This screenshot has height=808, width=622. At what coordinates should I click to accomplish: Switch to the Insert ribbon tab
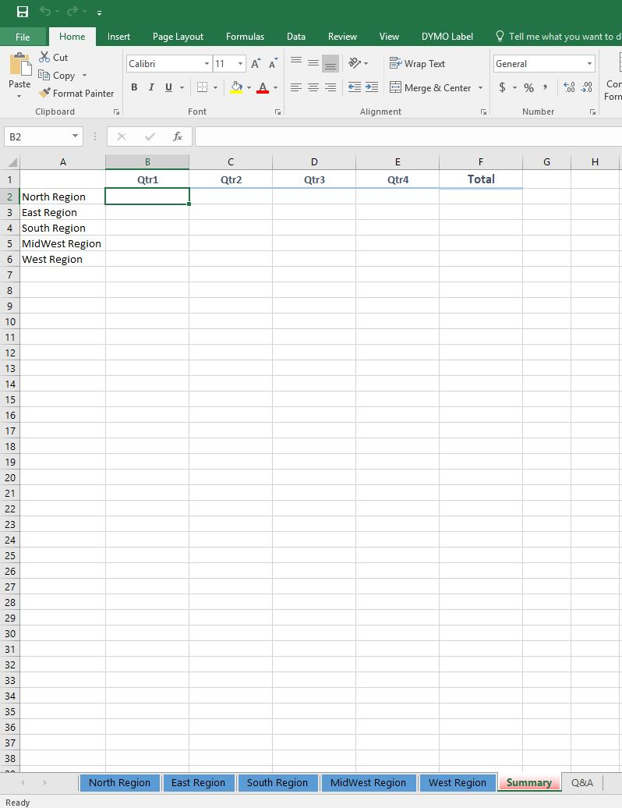118,37
